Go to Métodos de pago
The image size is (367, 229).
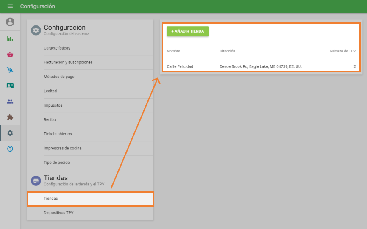pos(59,77)
